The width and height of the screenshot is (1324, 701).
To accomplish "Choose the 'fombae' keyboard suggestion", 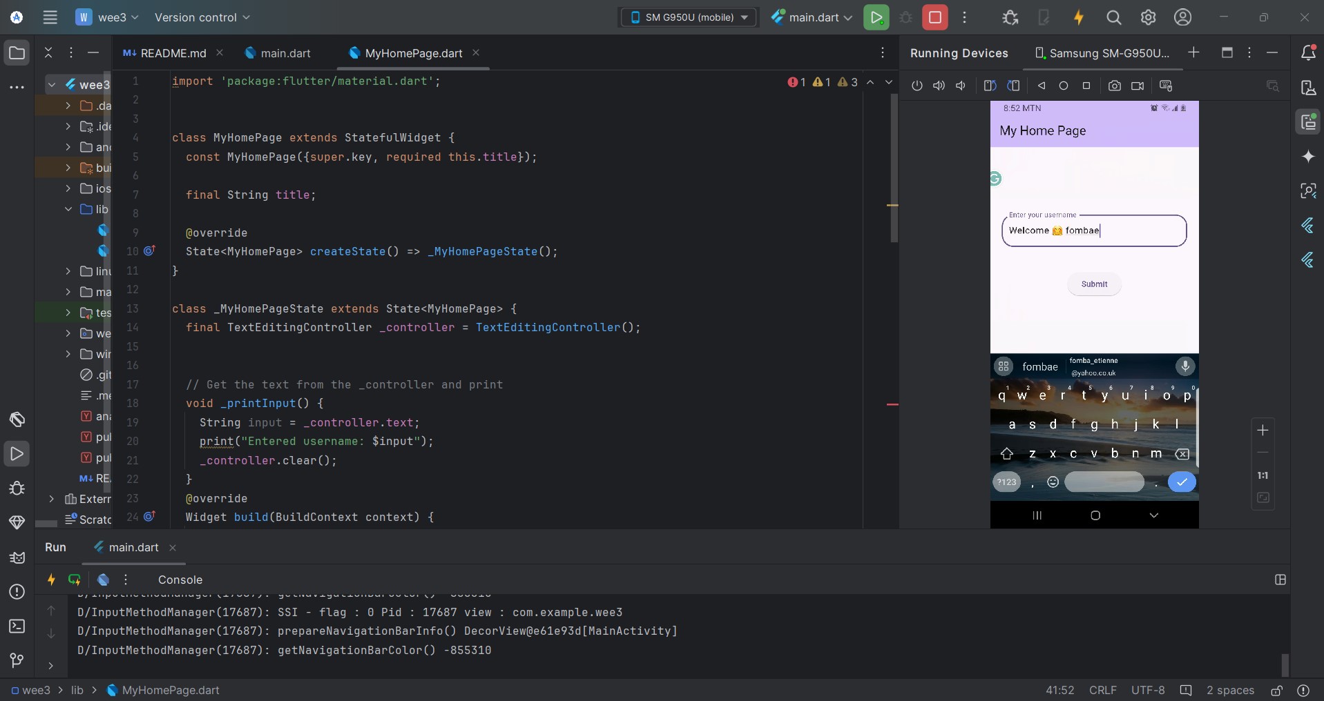I will pyautogui.click(x=1040, y=367).
